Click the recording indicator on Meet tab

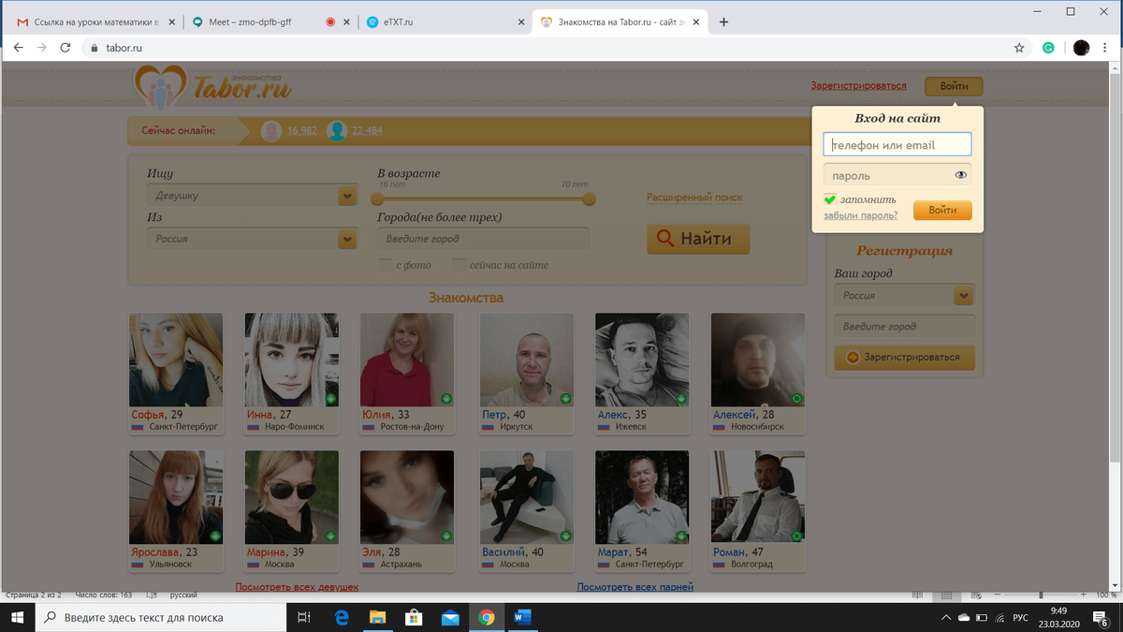(330, 22)
